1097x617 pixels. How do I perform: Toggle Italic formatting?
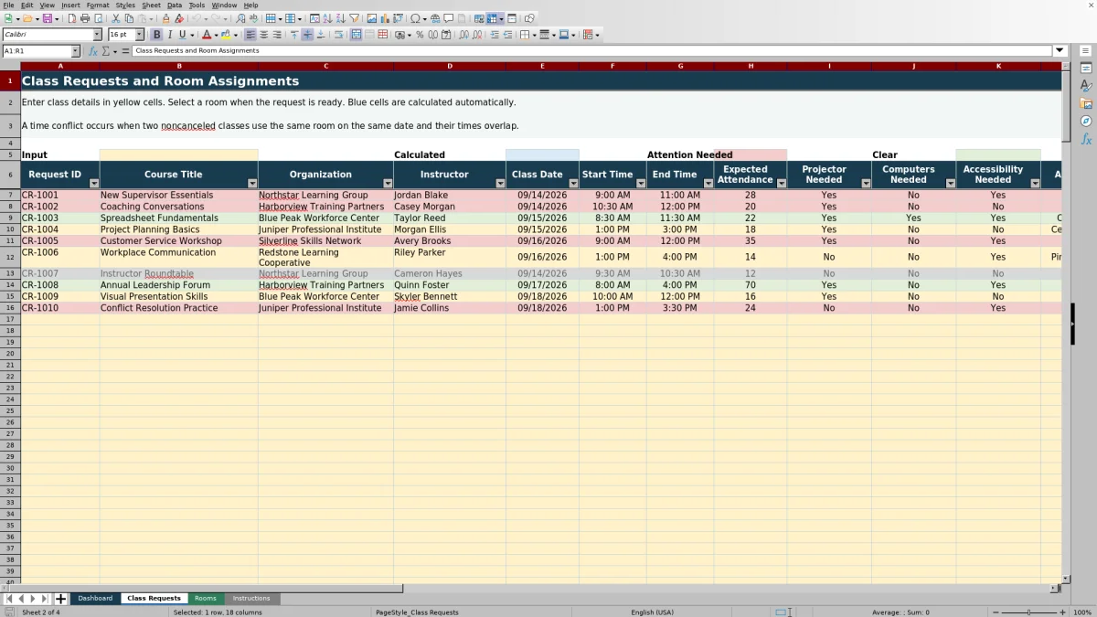click(x=169, y=35)
